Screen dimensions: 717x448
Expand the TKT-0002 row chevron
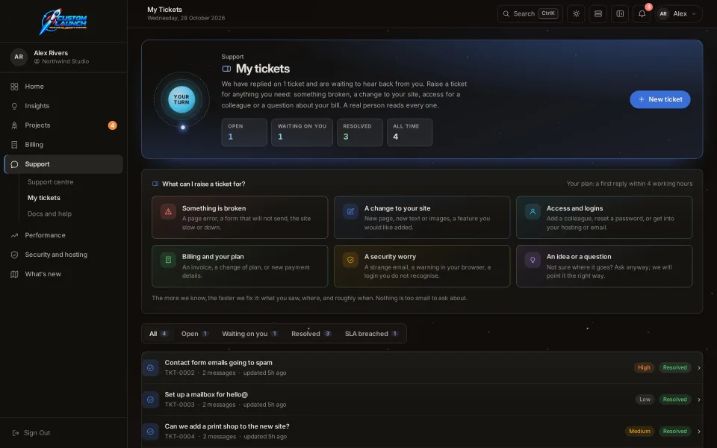pyautogui.click(x=699, y=367)
